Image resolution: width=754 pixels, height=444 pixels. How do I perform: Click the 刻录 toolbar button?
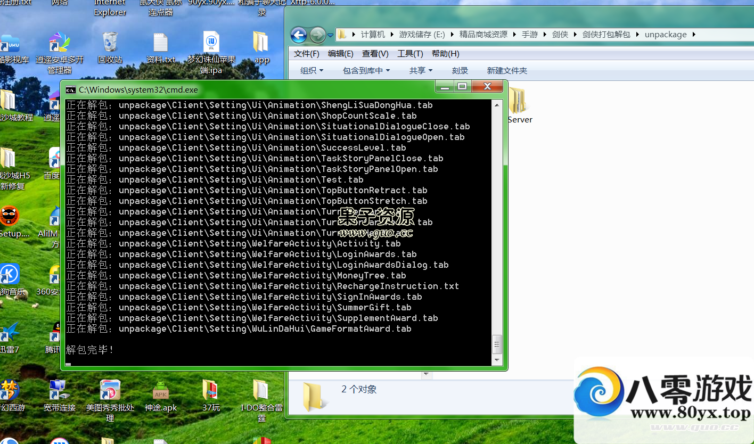point(460,70)
